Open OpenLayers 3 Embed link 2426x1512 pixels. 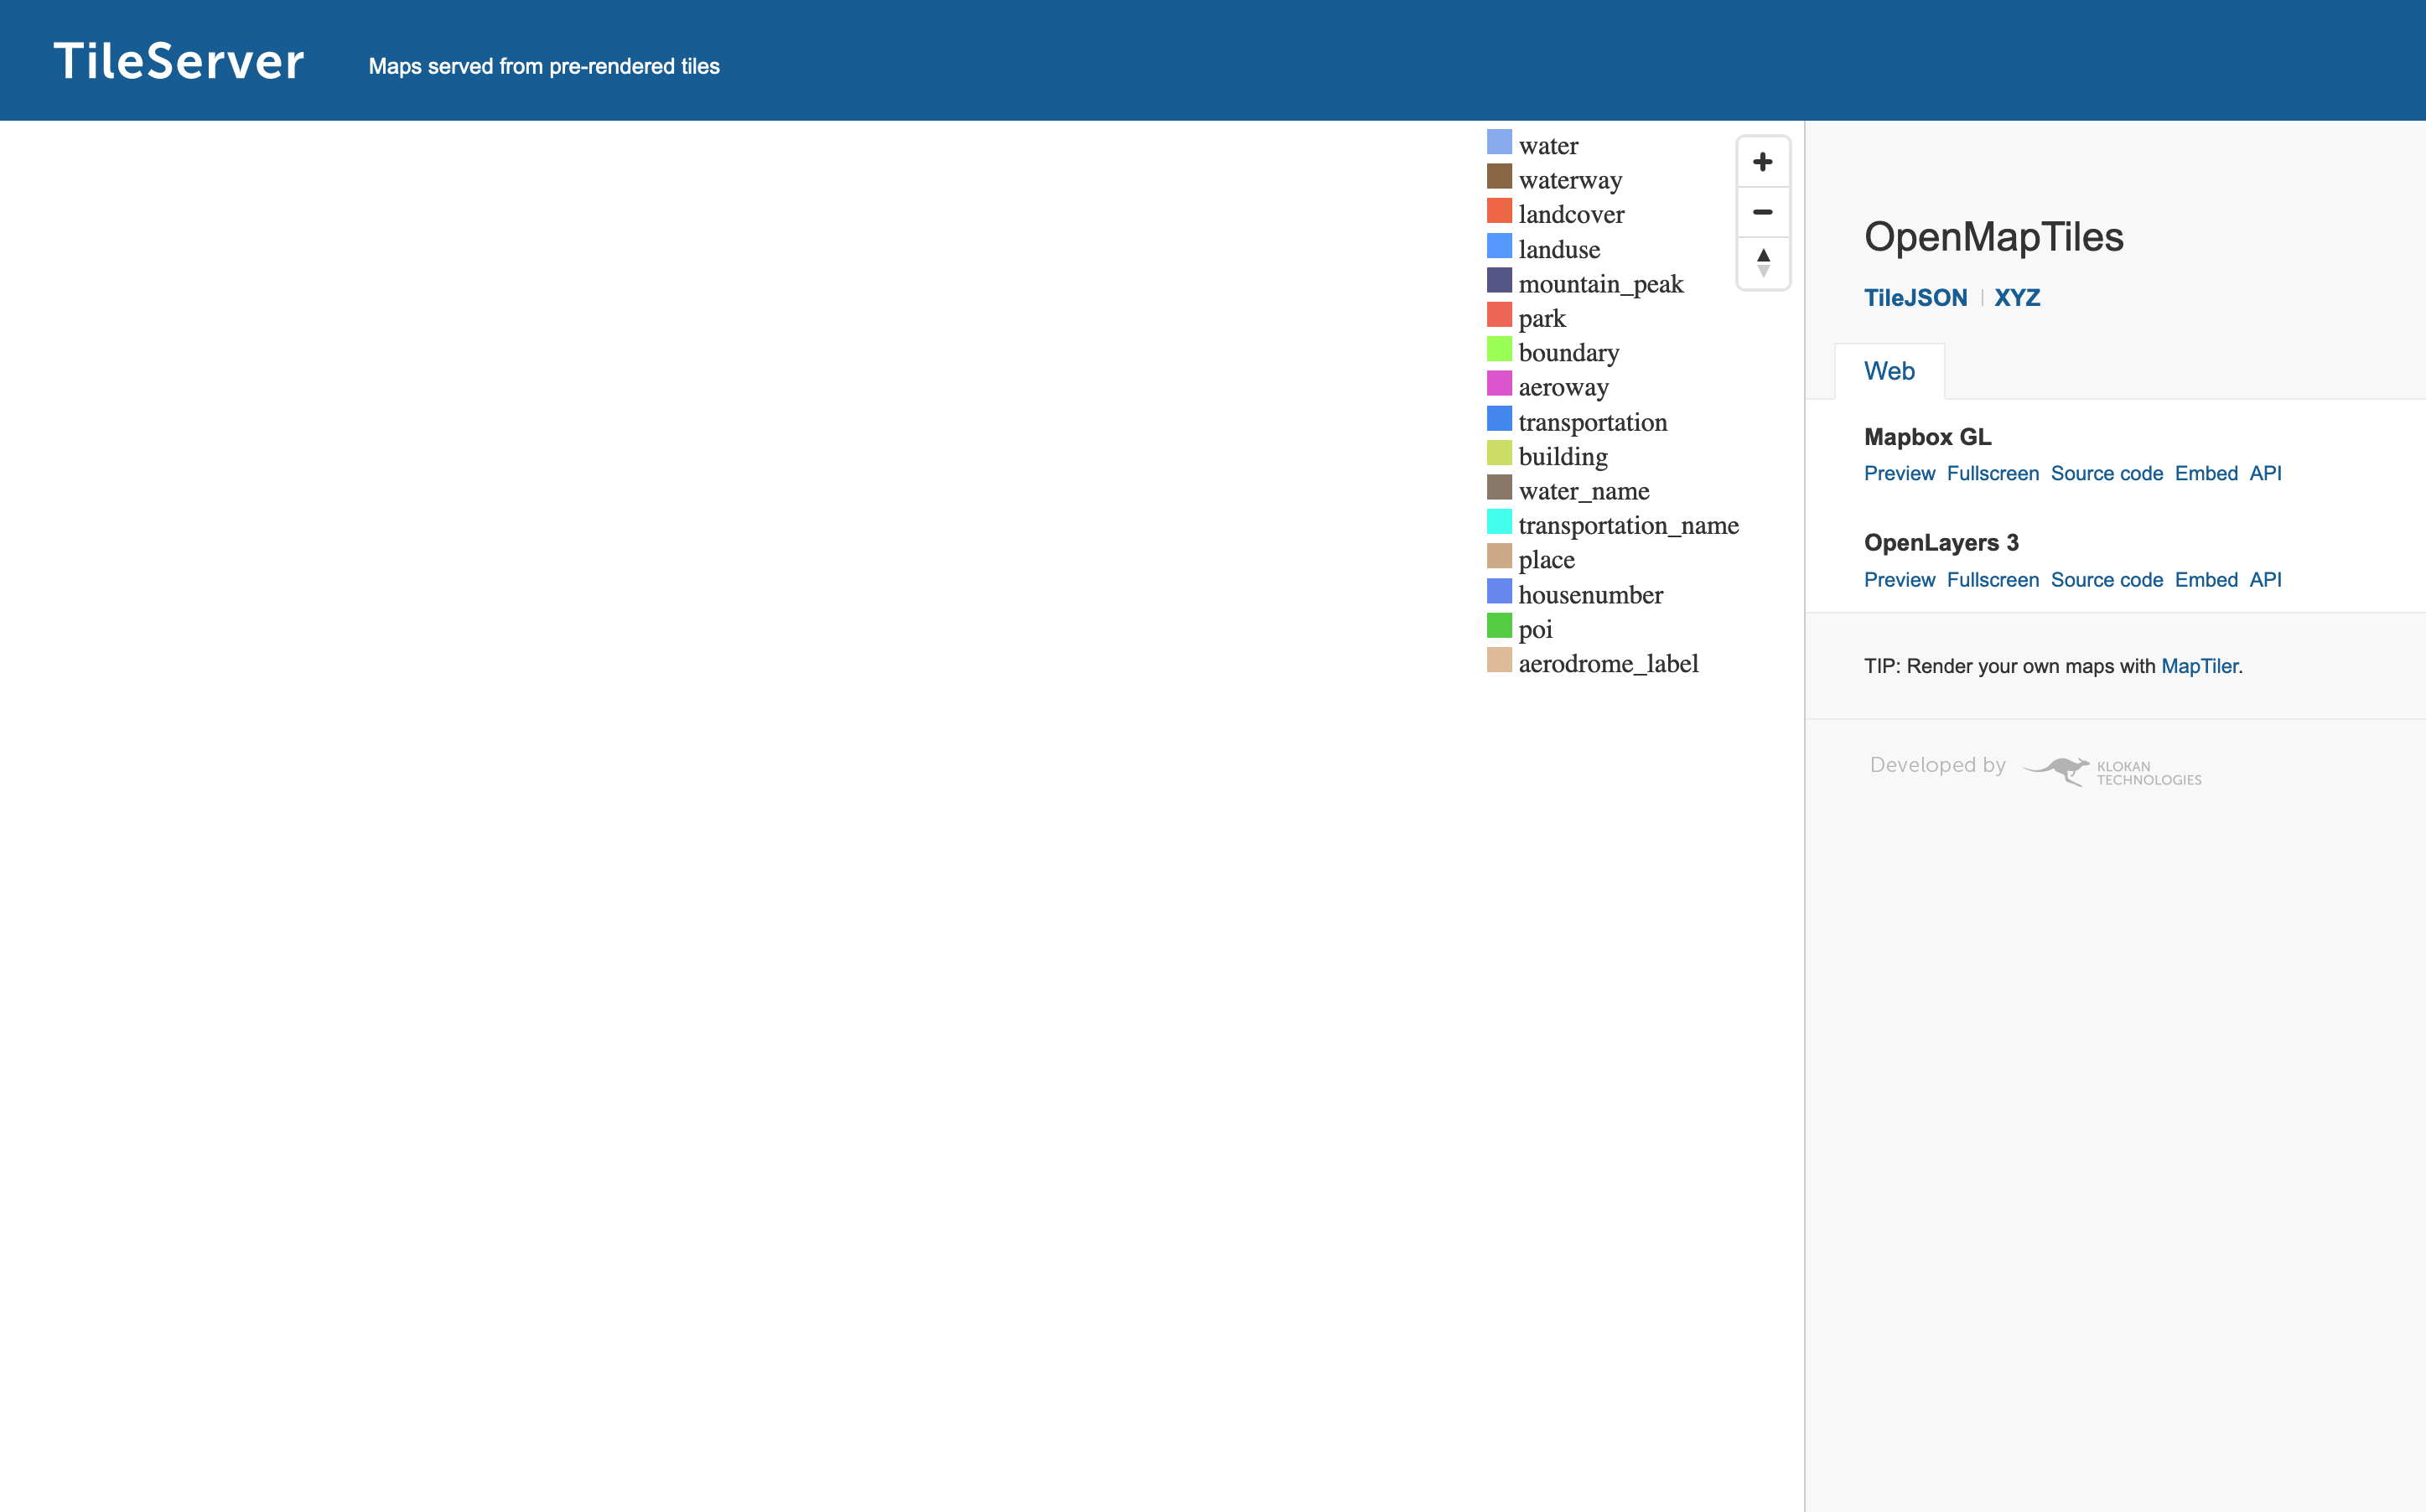point(2205,580)
